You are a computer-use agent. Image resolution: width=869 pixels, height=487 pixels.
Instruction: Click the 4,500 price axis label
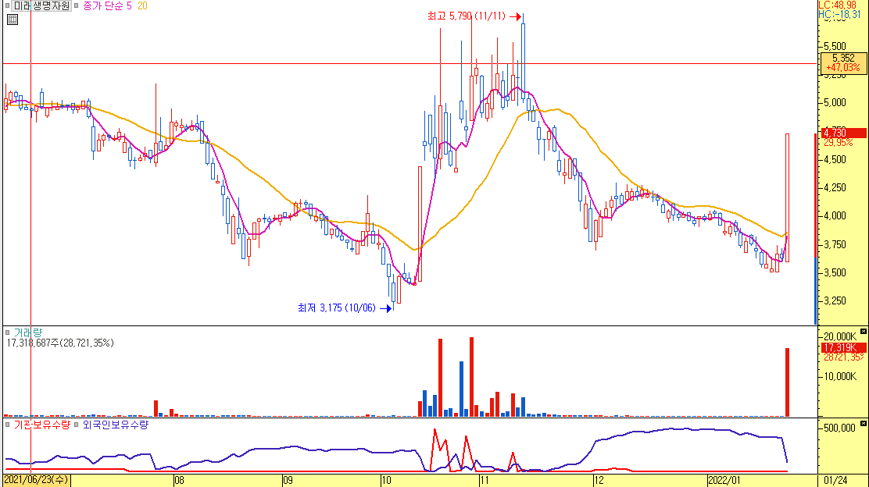(x=835, y=159)
